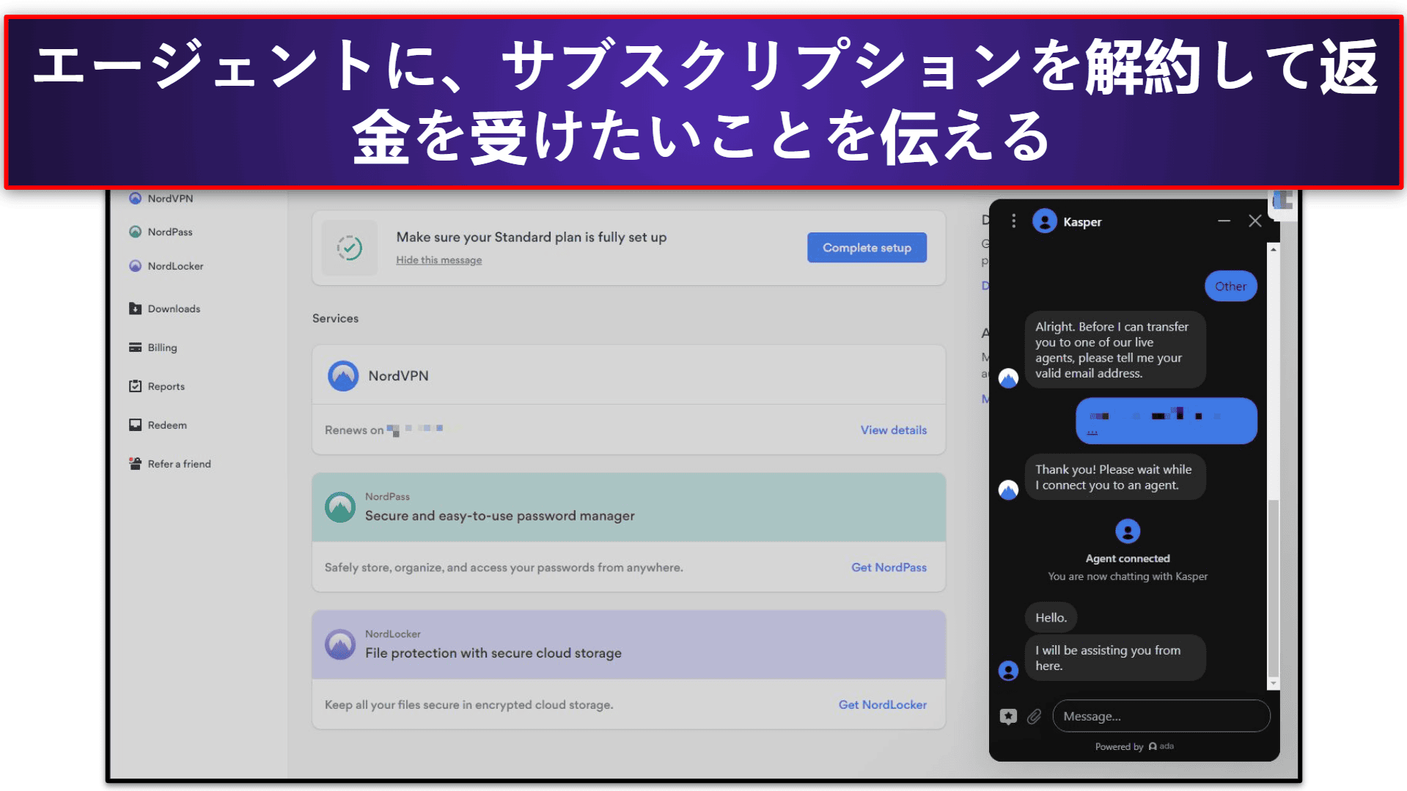The width and height of the screenshot is (1407, 791).
Task: Click 'Secure and easy-to-use password manager' card title
Action: click(x=499, y=516)
